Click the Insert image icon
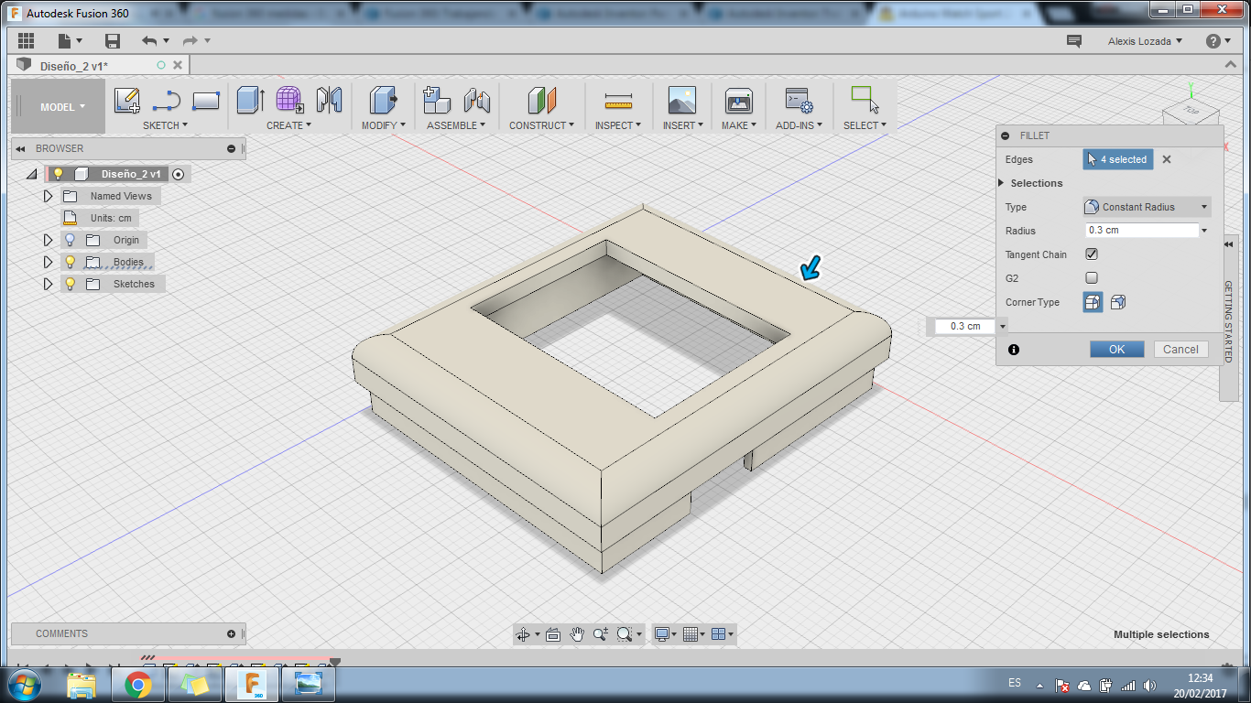Viewport: 1251px width, 703px height. tap(681, 100)
